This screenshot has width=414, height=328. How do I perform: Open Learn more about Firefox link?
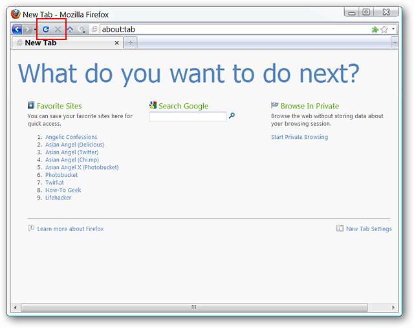(71, 229)
